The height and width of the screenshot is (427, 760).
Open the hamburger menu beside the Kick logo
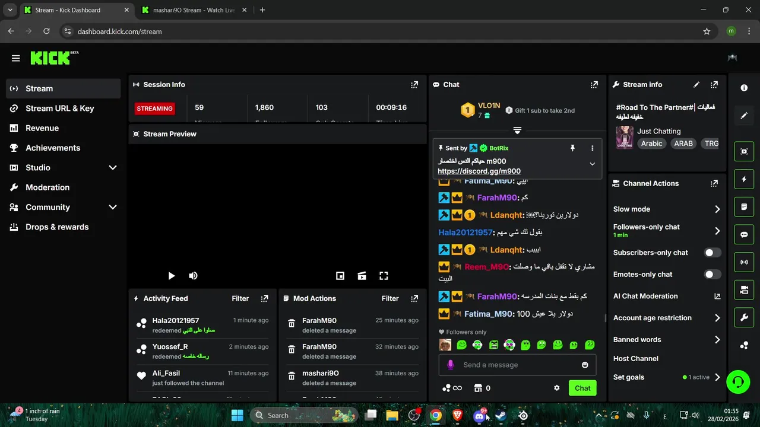[x=16, y=58]
